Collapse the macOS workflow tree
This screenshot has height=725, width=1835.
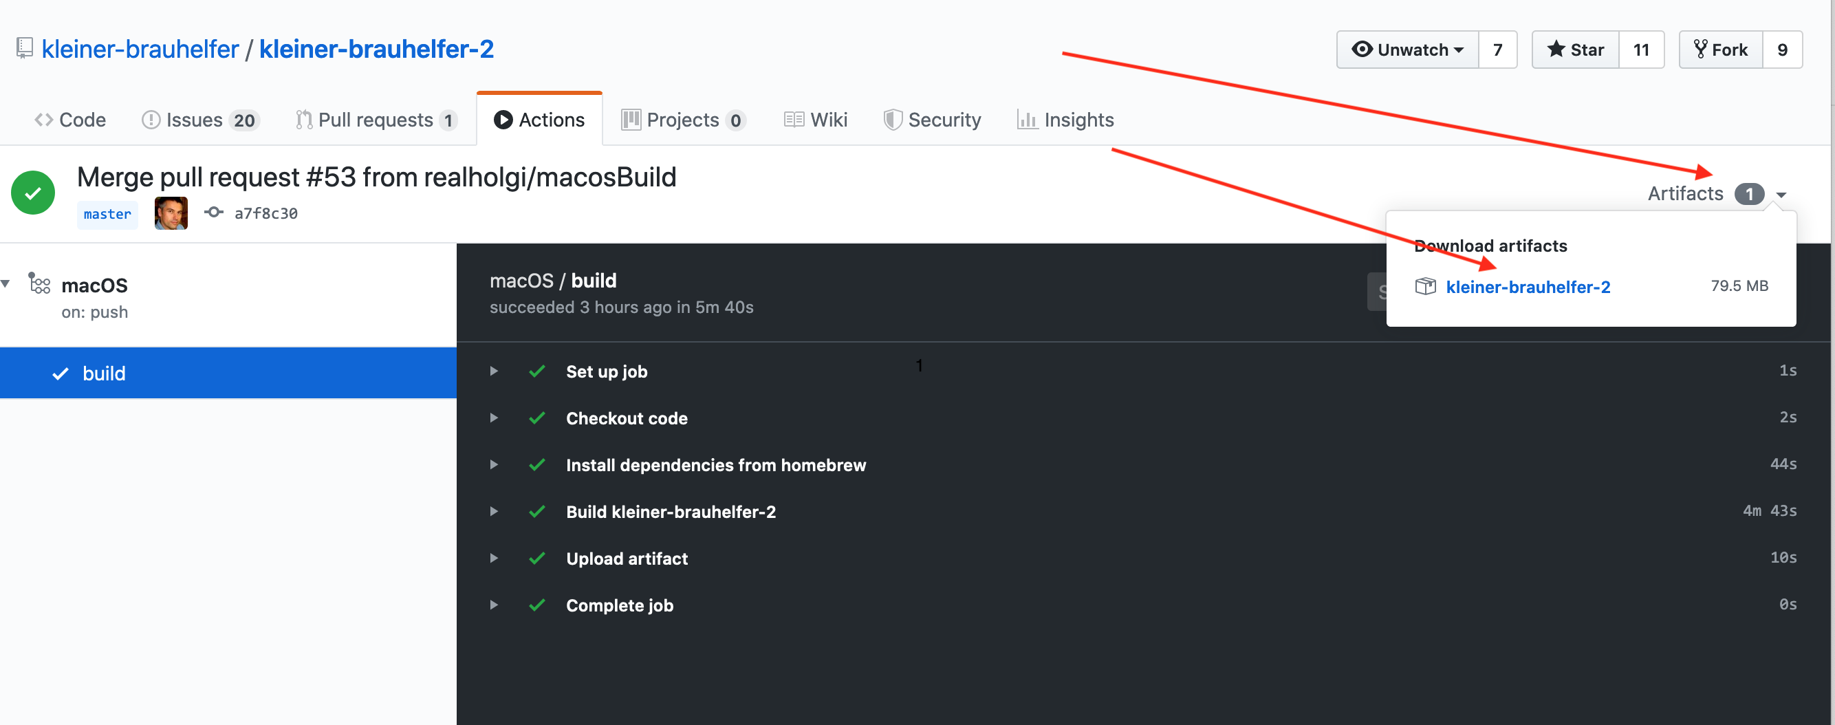coord(6,284)
